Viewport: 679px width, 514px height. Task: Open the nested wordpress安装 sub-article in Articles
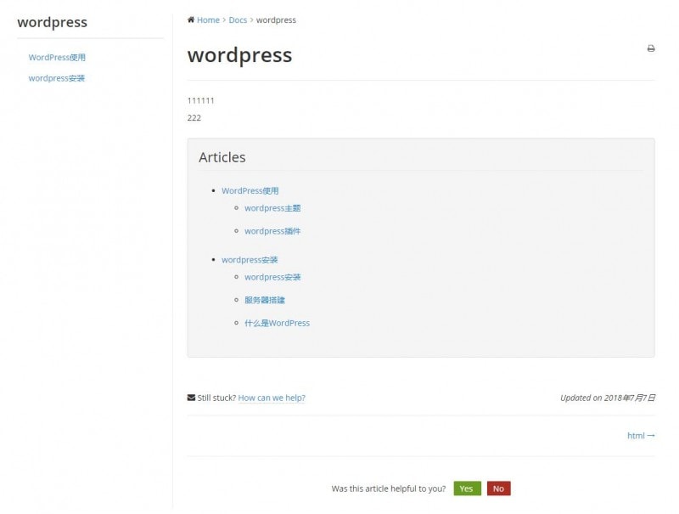click(272, 277)
